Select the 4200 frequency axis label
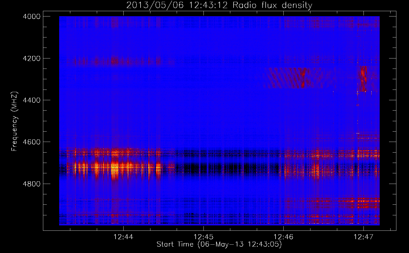 [x=32, y=58]
